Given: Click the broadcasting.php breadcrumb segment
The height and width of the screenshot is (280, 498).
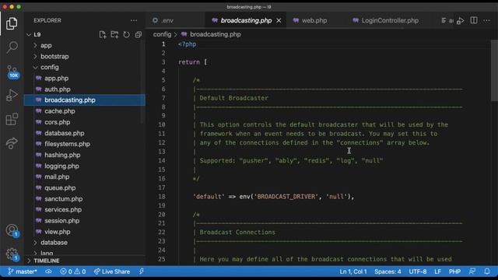Looking at the screenshot, I should click(x=215, y=34).
